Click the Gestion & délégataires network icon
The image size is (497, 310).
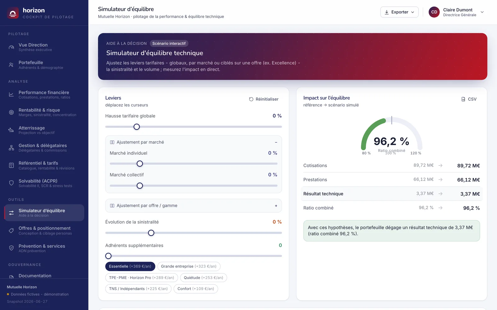(x=11, y=148)
